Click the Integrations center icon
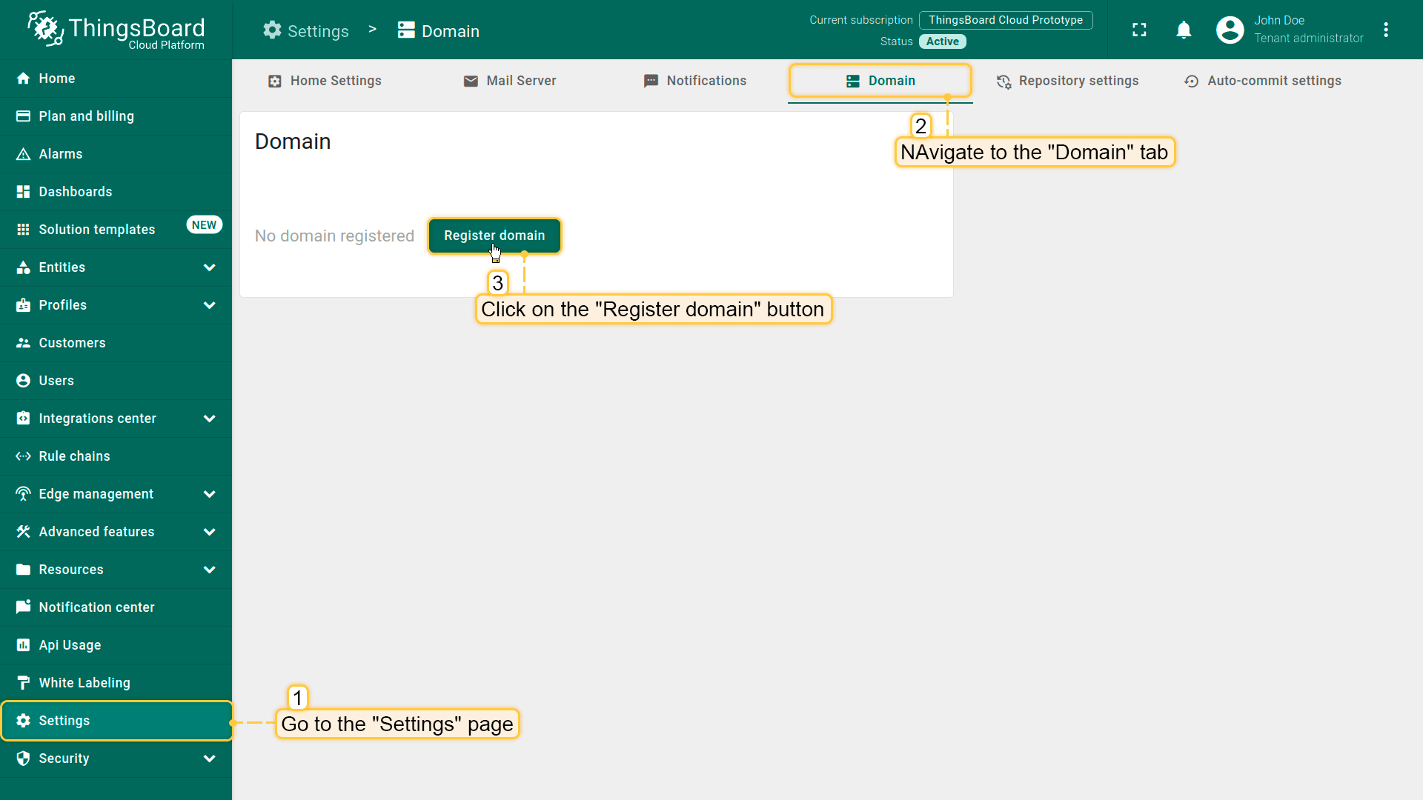This screenshot has height=800, width=1423. pyautogui.click(x=23, y=419)
